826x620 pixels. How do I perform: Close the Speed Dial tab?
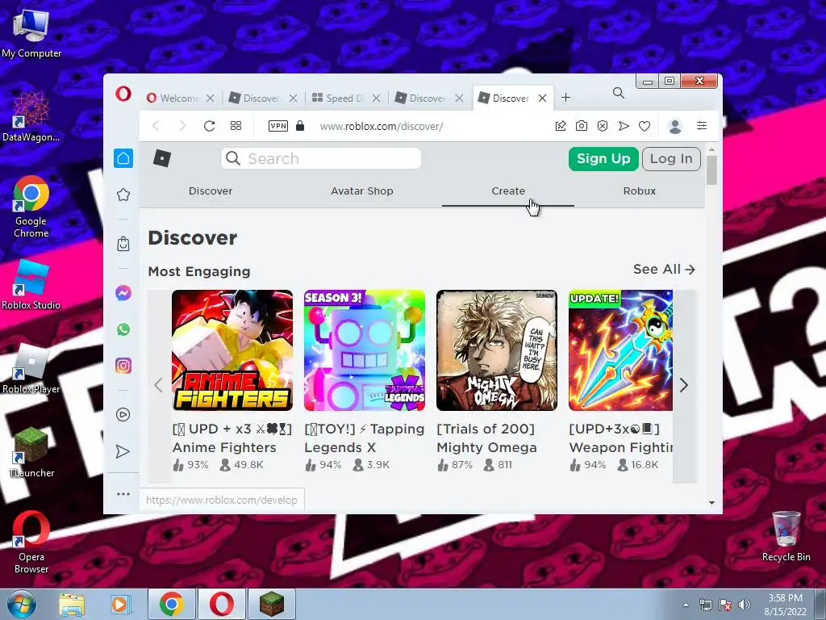click(x=376, y=98)
